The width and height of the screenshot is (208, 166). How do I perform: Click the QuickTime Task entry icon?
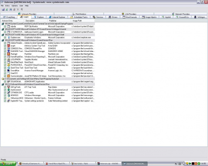9,68
